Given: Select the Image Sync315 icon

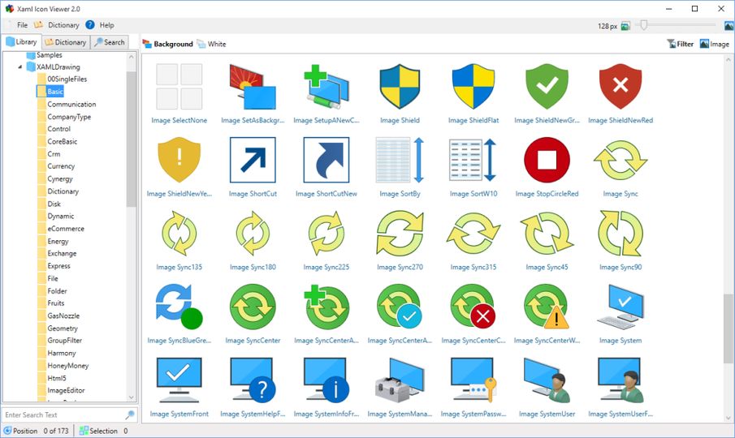Looking at the screenshot, I should click(473, 234).
